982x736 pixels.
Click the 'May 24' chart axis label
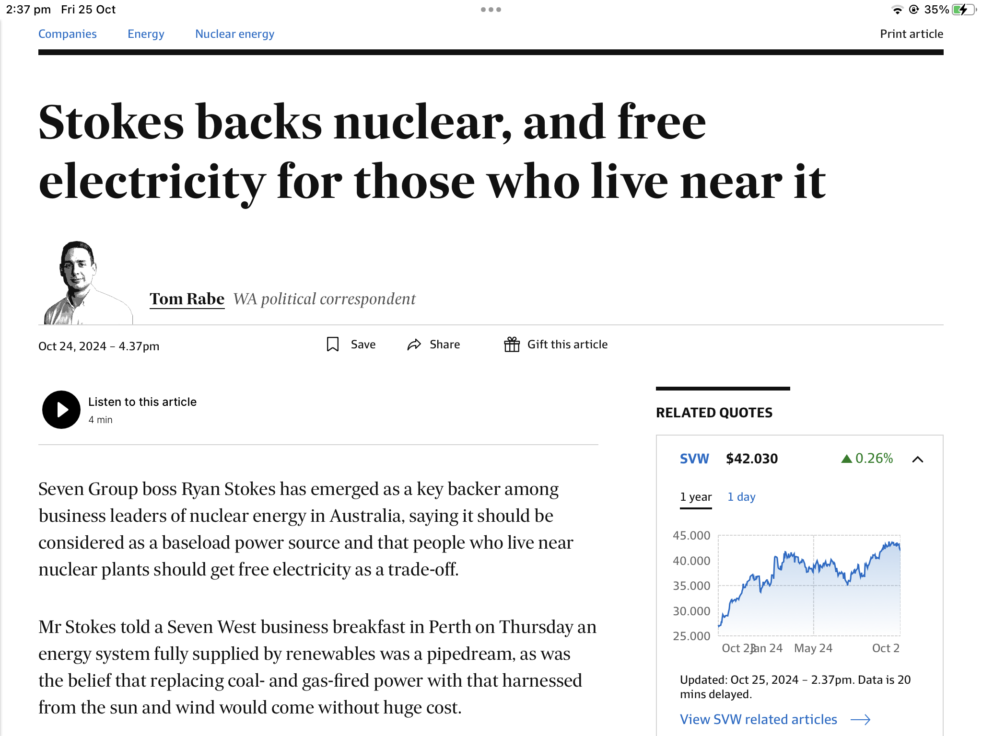813,648
